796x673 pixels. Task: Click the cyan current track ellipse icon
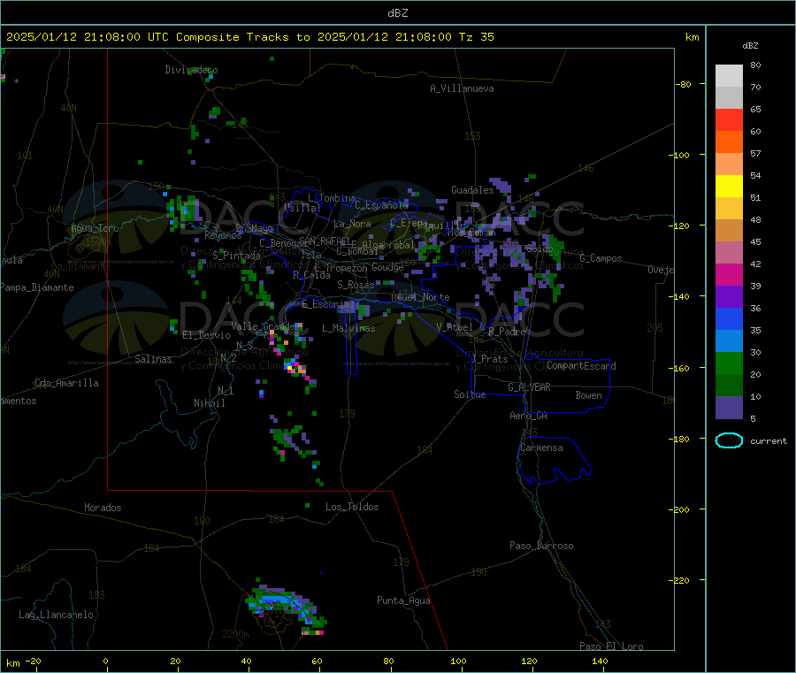[729, 440]
